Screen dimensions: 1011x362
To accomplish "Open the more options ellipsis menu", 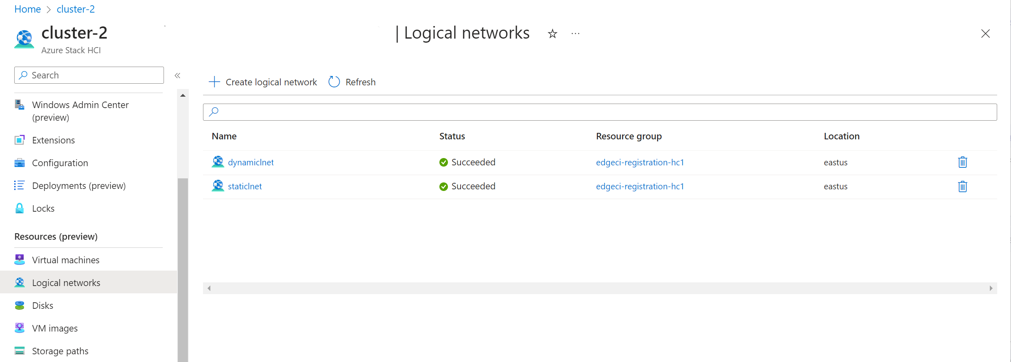I will [575, 34].
